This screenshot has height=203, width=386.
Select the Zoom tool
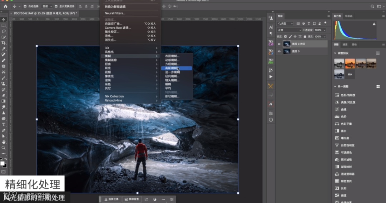(4, 148)
